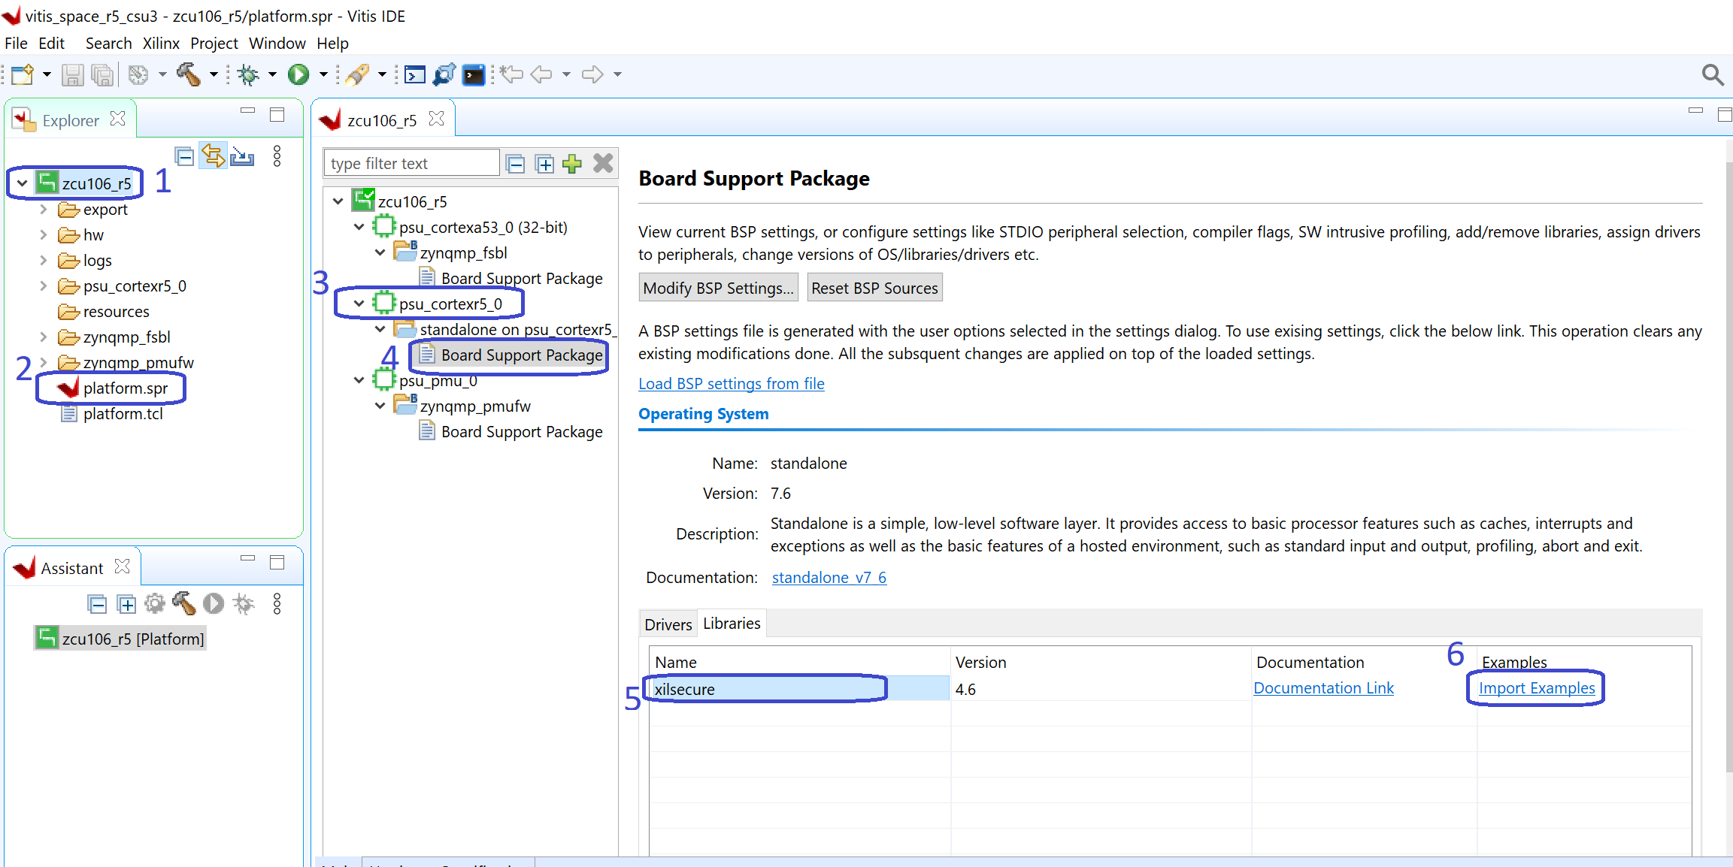Viewport: 1733px width, 867px height.
Task: Collapse all in the Assistant panel toolbar
Action: 97,604
